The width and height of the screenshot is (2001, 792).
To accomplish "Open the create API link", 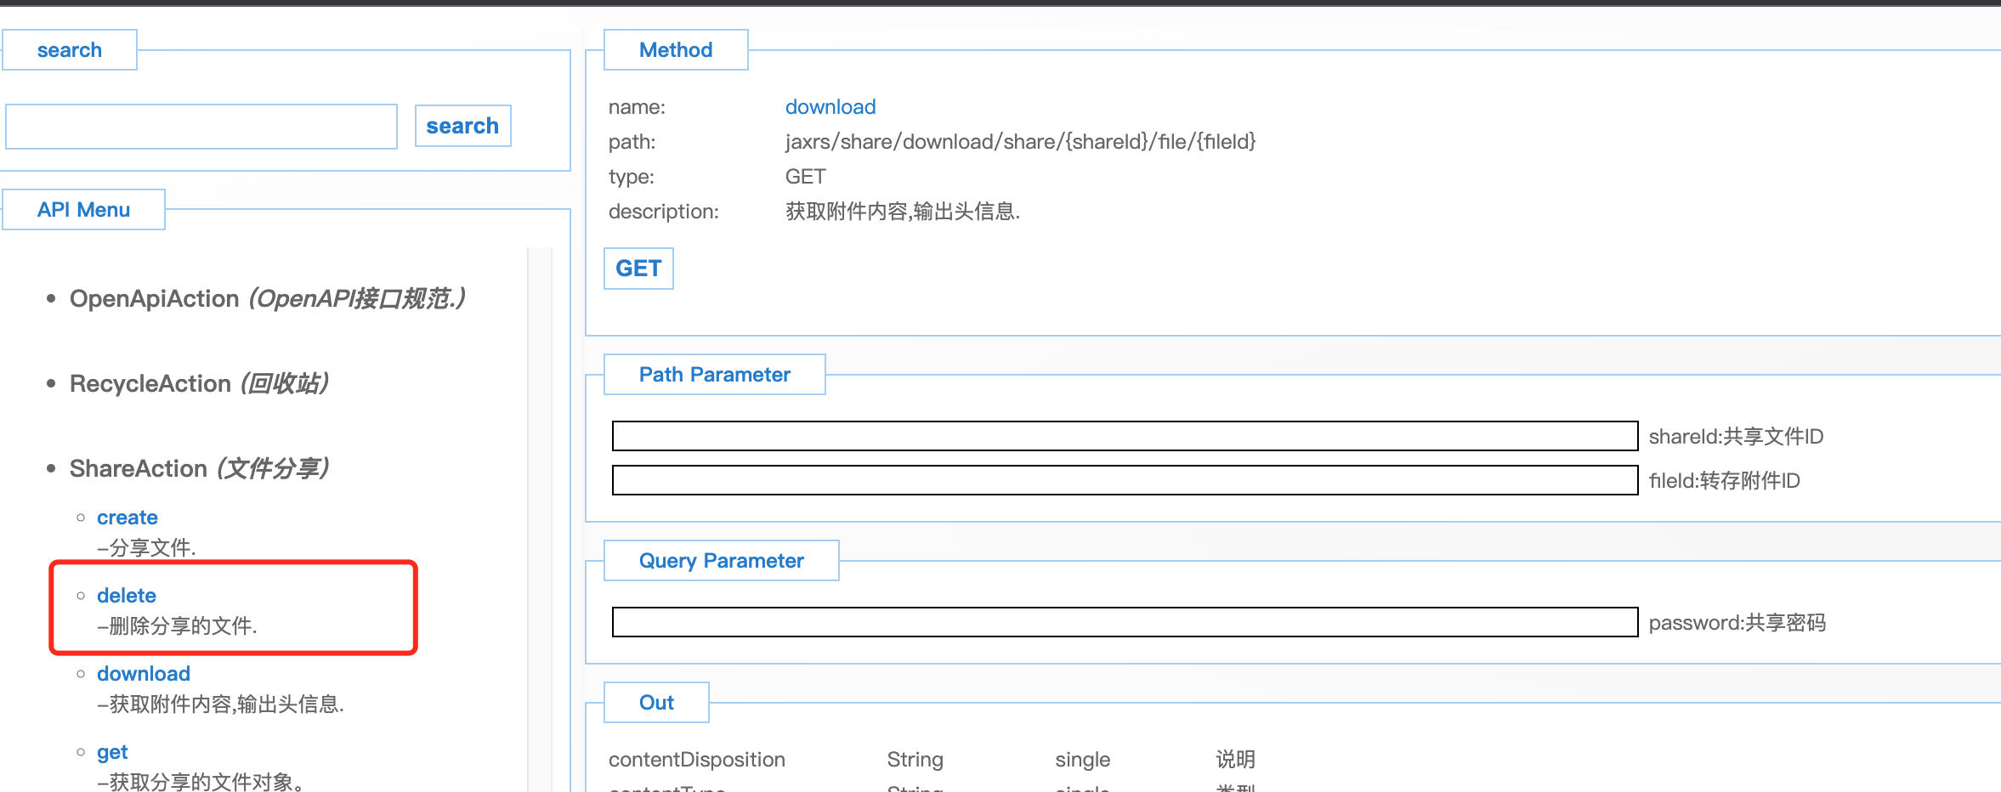I will tap(127, 518).
